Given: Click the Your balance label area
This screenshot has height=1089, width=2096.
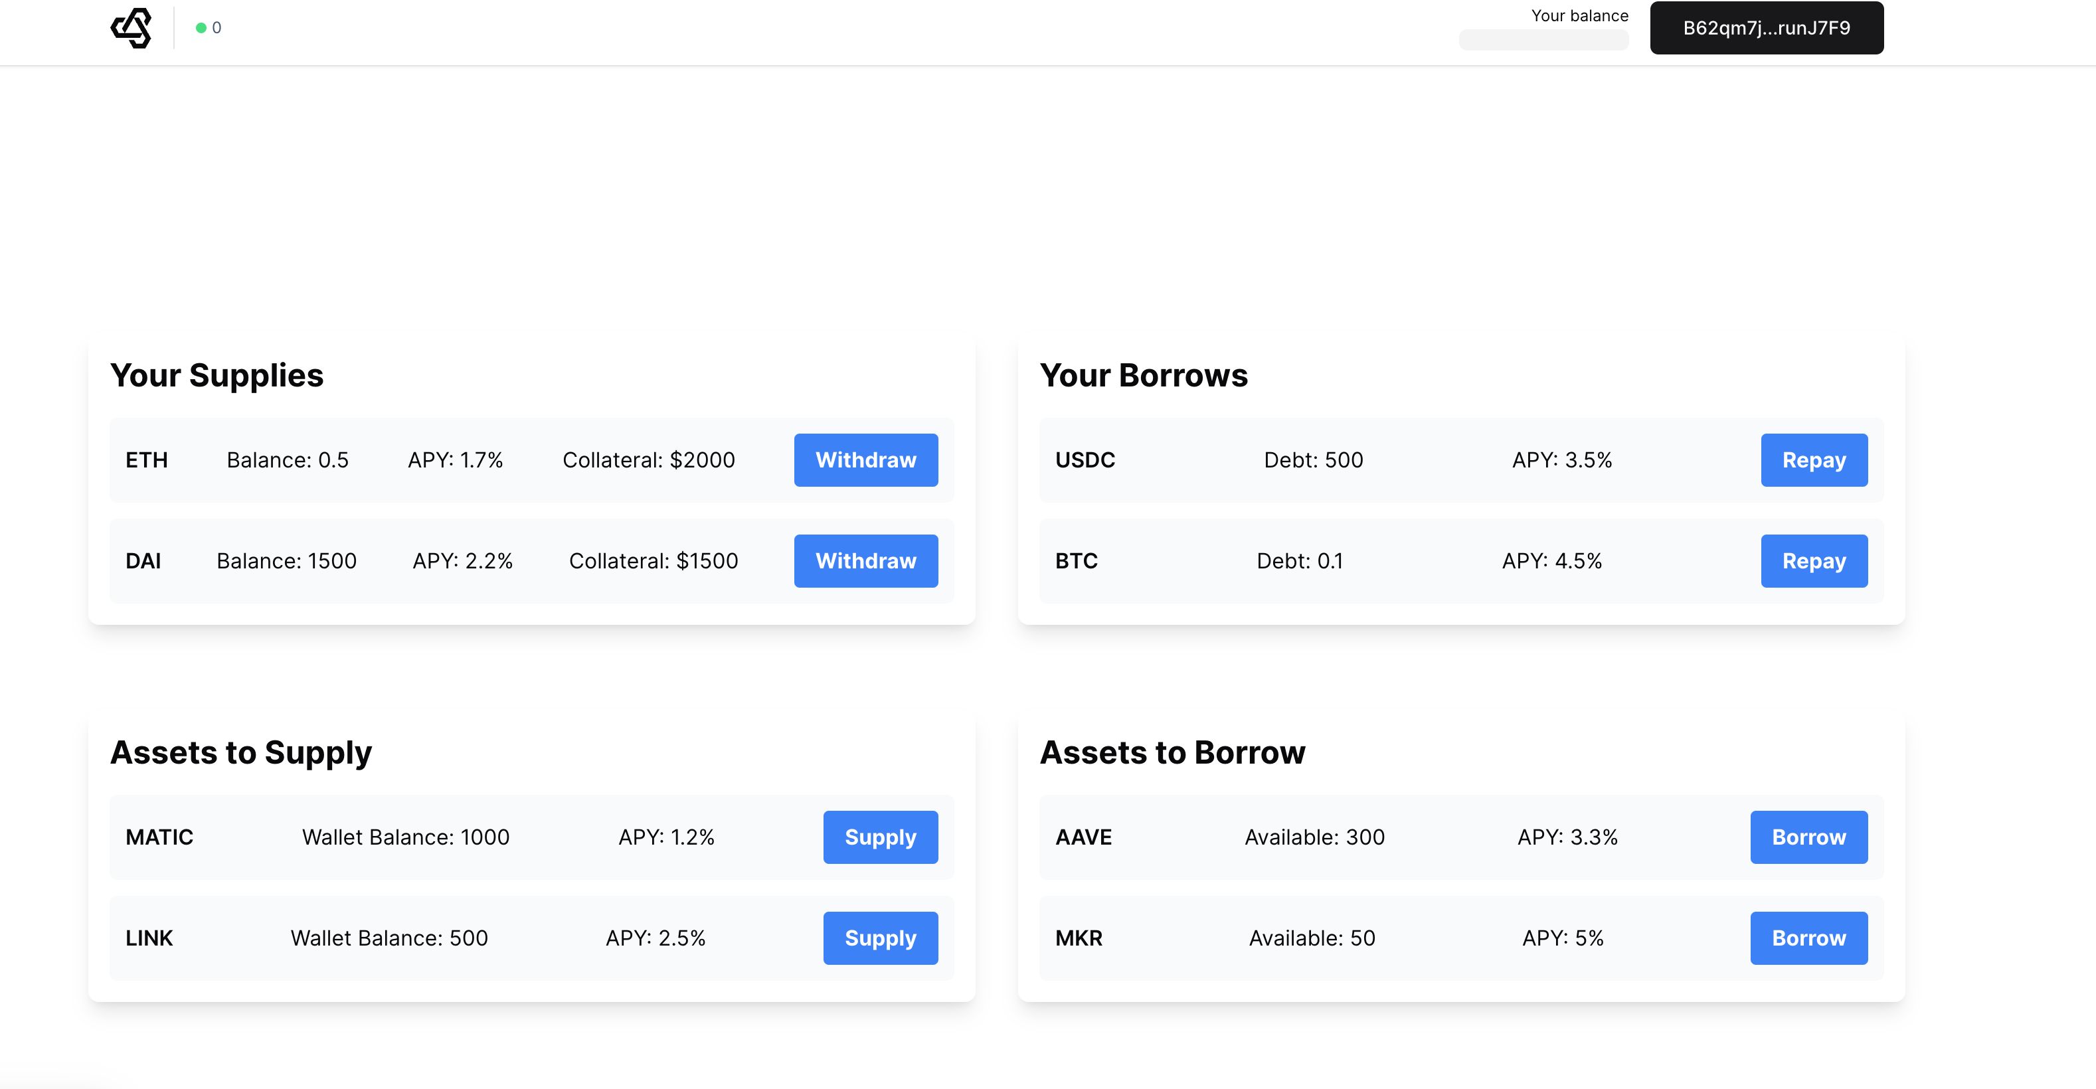Looking at the screenshot, I should (x=1579, y=15).
